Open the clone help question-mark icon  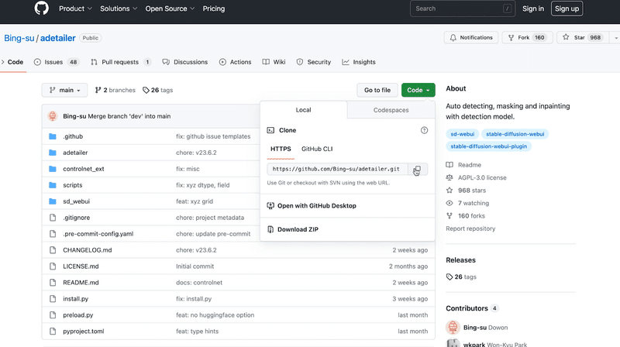[x=424, y=130]
